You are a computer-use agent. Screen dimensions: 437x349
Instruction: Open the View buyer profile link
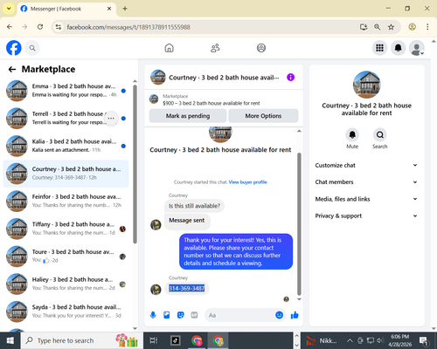coord(247,182)
